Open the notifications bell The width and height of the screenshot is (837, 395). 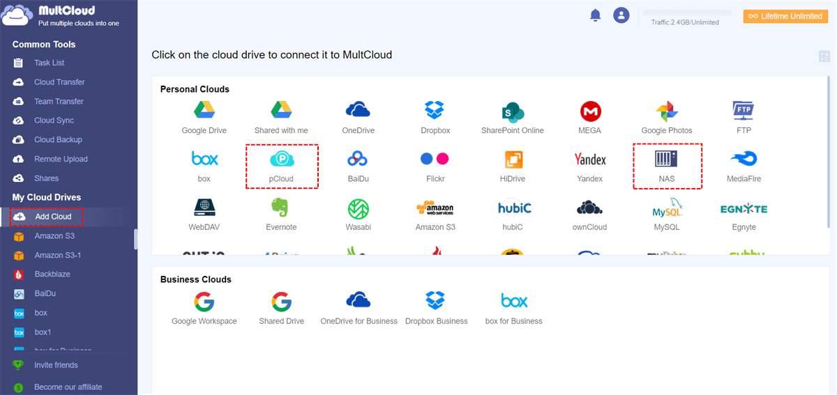tap(595, 15)
